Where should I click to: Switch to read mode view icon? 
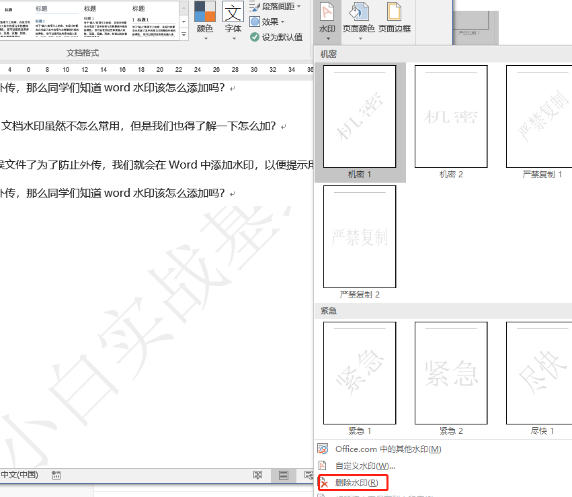pos(258,475)
